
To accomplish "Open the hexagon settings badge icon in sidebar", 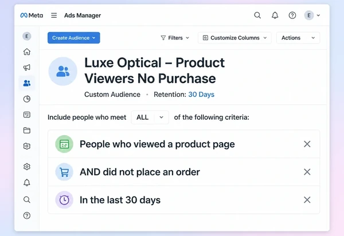I will tap(27, 146).
